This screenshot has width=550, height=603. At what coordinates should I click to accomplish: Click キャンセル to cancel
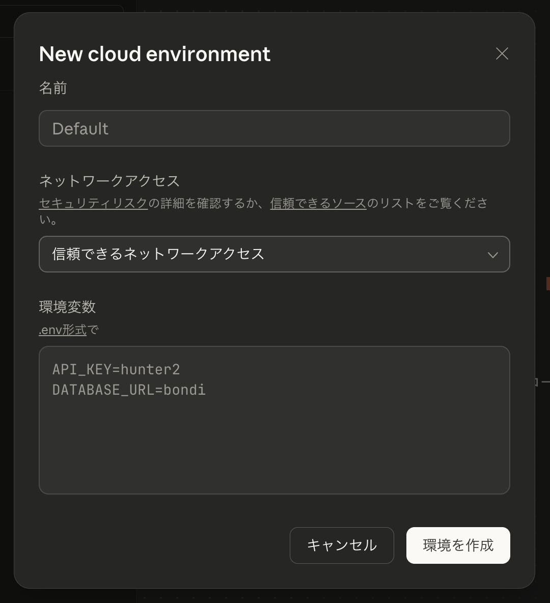click(x=342, y=545)
